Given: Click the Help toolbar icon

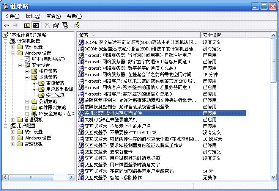Looking at the screenshot, I should (x=76, y=25).
